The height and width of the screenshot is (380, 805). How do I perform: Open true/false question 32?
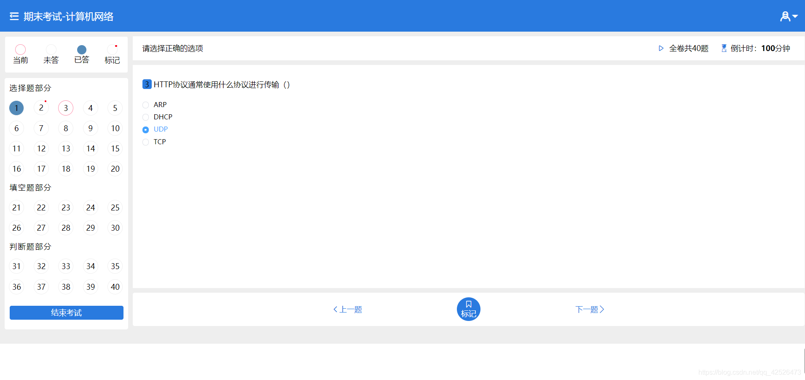[41, 266]
